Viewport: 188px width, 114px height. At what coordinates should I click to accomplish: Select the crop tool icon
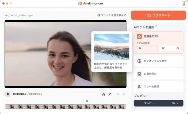(x=110, y=94)
